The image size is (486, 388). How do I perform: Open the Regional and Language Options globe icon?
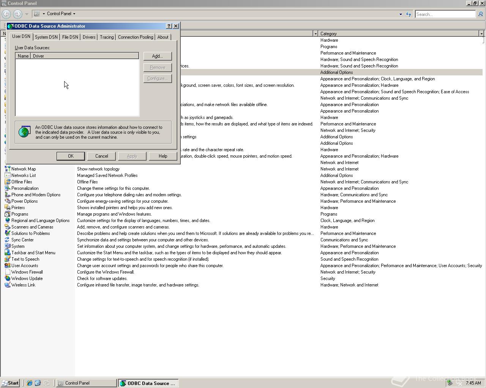click(7, 221)
